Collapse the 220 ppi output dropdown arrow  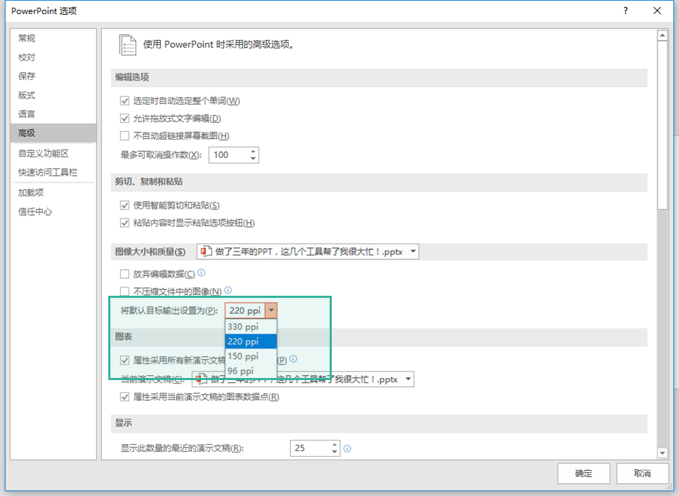[271, 311]
